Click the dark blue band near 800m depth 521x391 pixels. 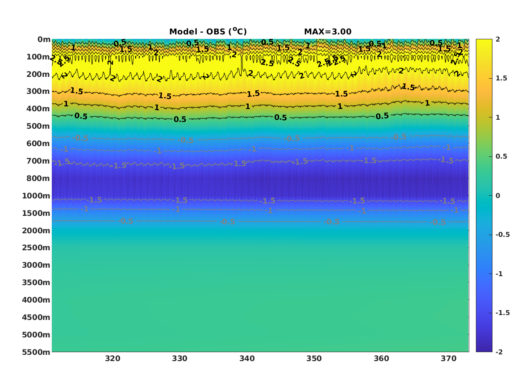pyautogui.click(x=260, y=180)
